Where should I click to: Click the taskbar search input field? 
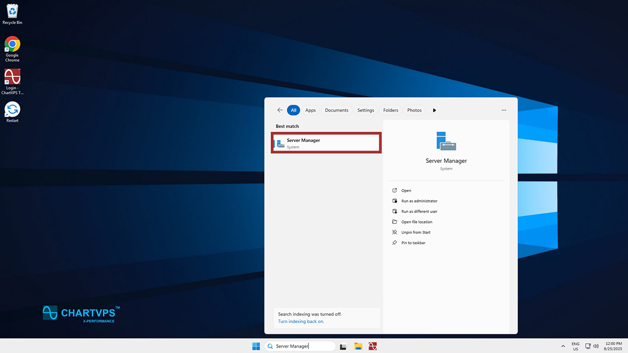coord(300,346)
